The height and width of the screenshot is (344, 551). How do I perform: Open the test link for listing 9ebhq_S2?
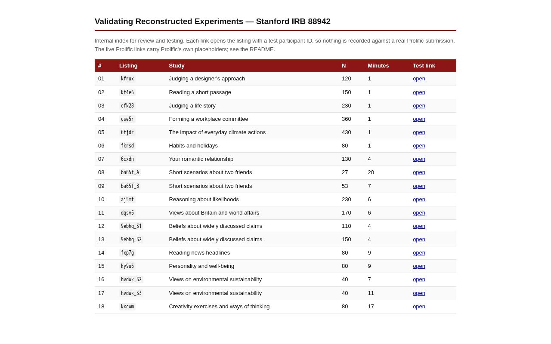pyautogui.click(x=419, y=240)
